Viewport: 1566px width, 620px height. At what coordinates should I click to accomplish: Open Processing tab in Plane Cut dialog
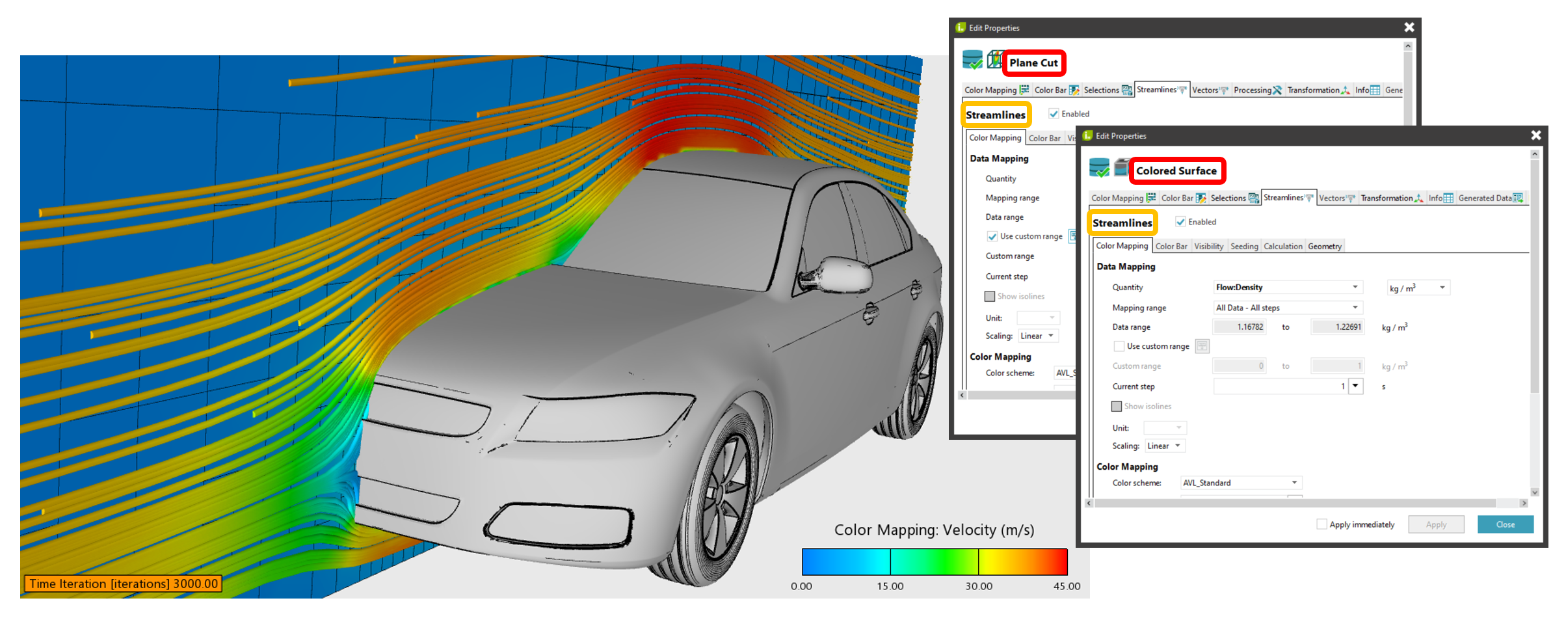click(1257, 90)
